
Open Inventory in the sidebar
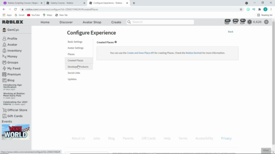tap(12, 50)
